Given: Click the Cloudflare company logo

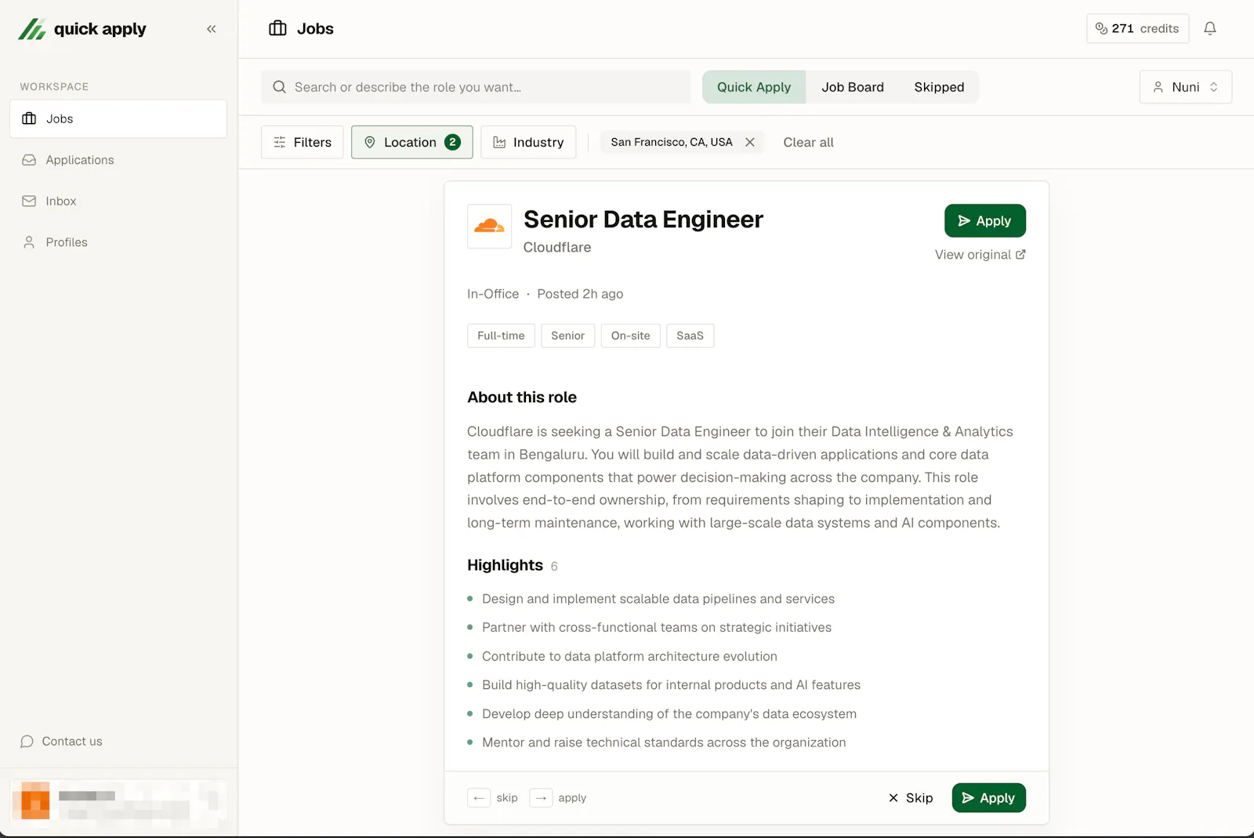Looking at the screenshot, I should pos(490,227).
